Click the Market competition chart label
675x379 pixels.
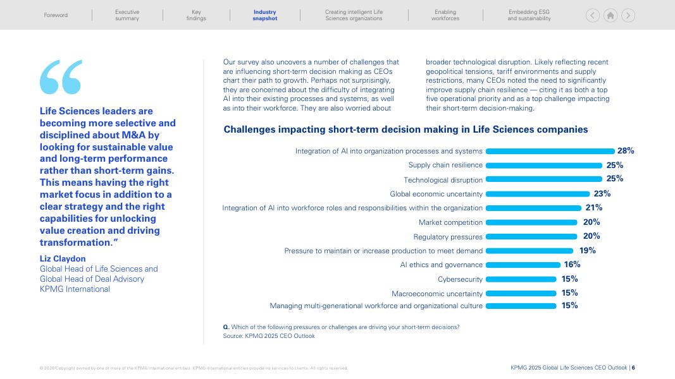click(450, 222)
